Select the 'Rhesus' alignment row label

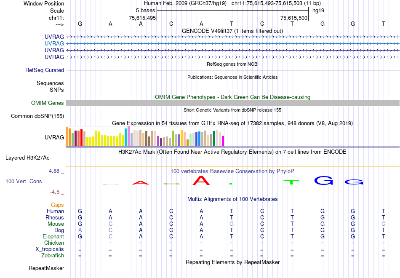click(x=55, y=217)
